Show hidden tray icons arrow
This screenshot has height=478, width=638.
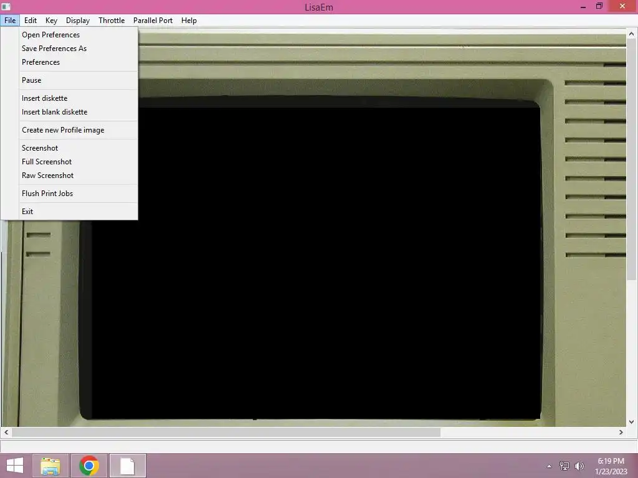[x=549, y=466]
